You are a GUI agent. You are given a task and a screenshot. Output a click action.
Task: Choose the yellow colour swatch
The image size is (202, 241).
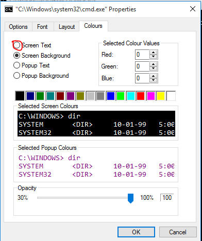161,96
